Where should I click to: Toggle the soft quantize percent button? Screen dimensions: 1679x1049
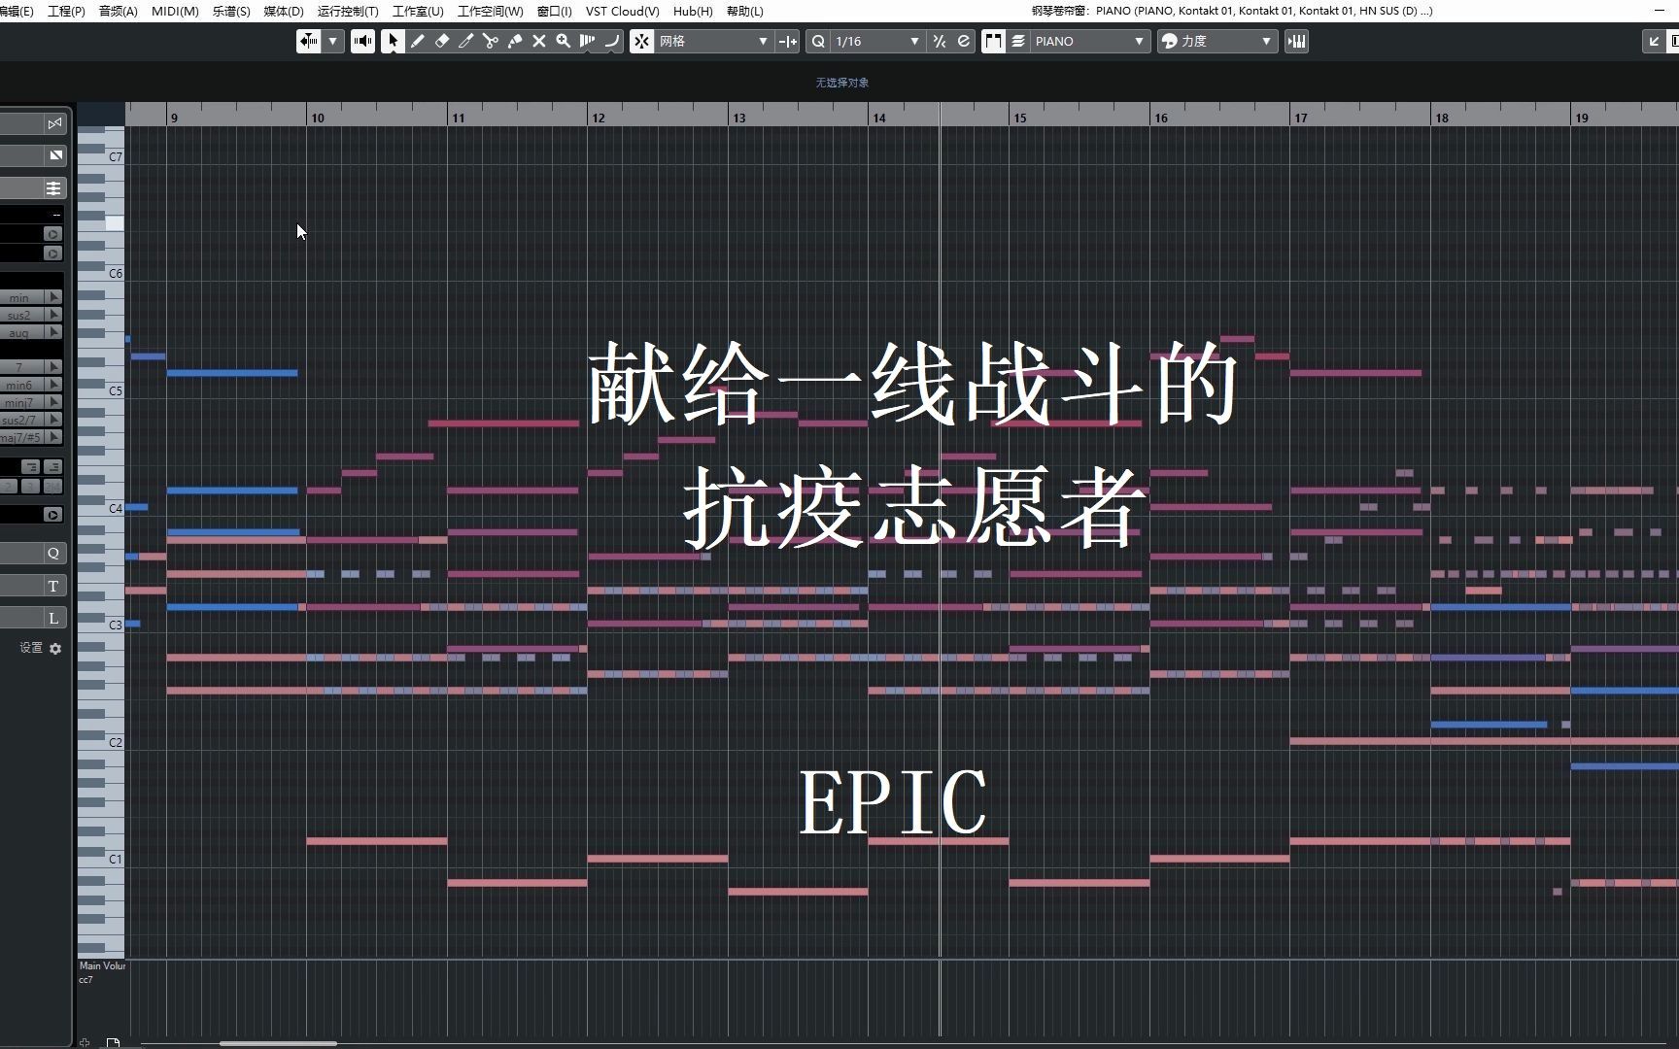pyautogui.click(x=939, y=41)
